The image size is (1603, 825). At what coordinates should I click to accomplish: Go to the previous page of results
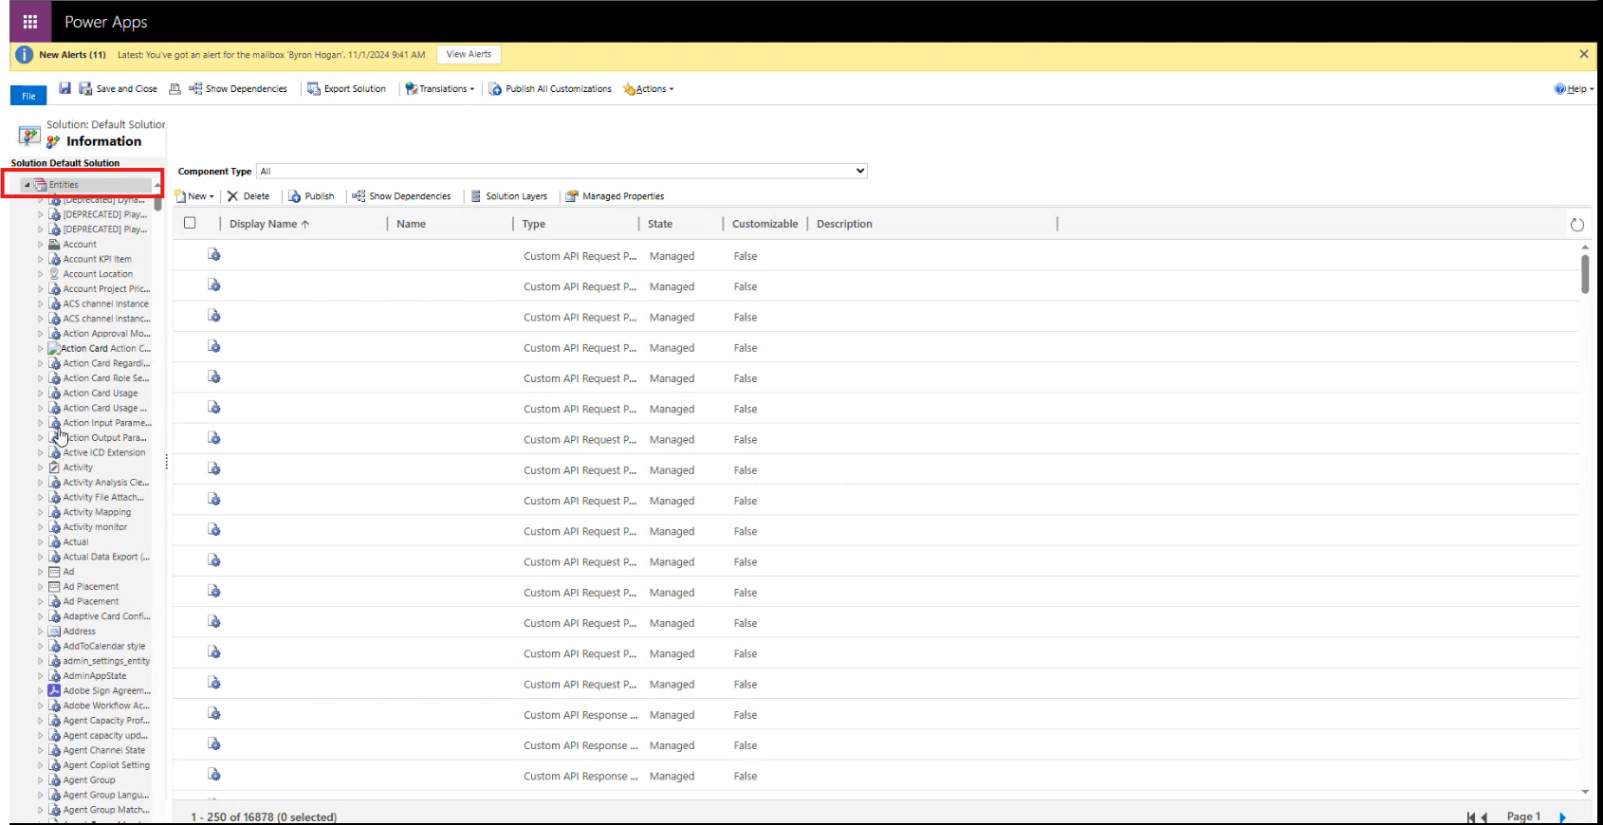pos(1484,817)
